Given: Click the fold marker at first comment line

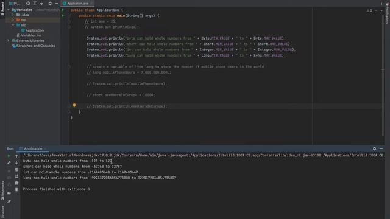Looking at the screenshot, I should point(69,21).
